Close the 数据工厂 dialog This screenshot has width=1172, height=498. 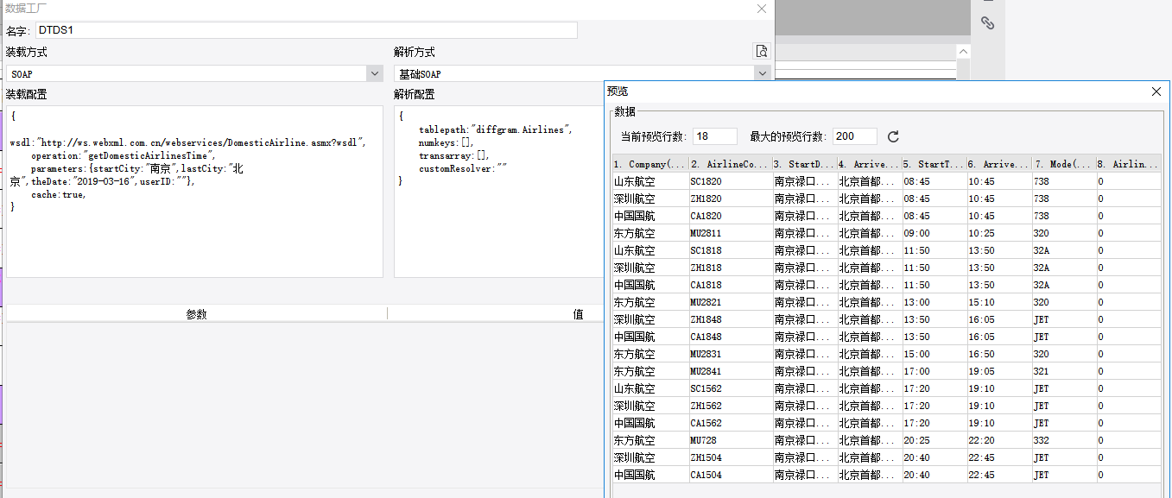(761, 9)
